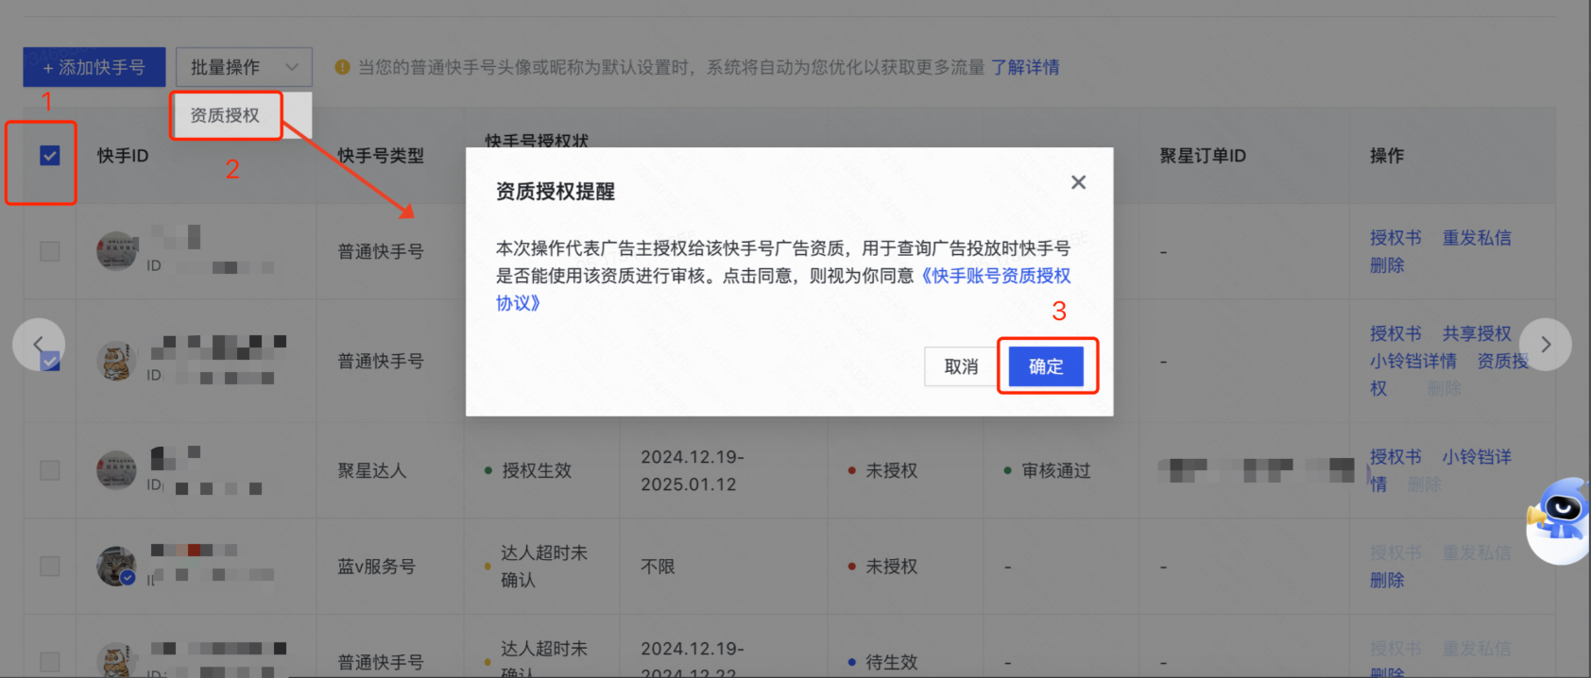Click the 快手号类型 column header
This screenshot has height=678, width=1591.
(x=381, y=156)
